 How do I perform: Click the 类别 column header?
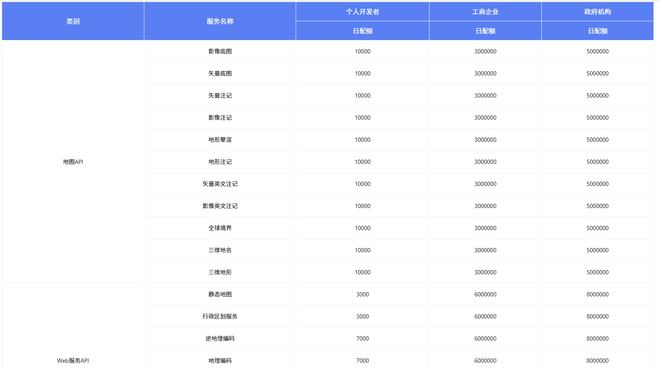(x=73, y=21)
